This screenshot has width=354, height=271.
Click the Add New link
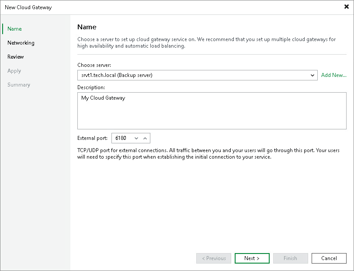point(333,75)
